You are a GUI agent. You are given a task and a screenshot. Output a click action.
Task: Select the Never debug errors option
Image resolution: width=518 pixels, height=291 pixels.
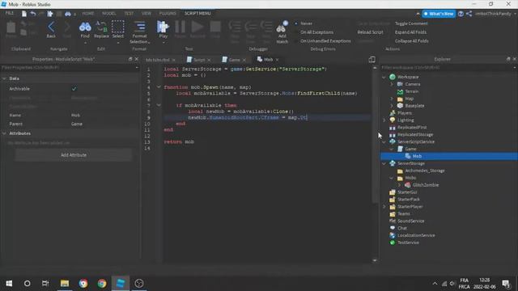(306, 23)
